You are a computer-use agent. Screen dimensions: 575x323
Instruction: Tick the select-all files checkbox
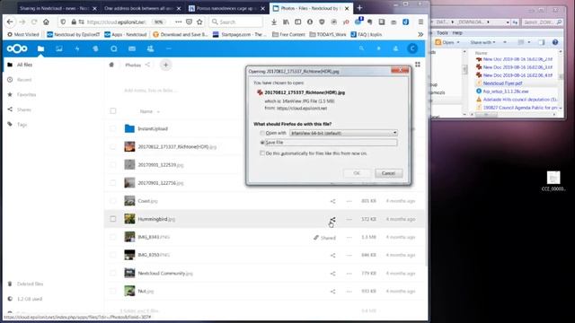[113, 111]
